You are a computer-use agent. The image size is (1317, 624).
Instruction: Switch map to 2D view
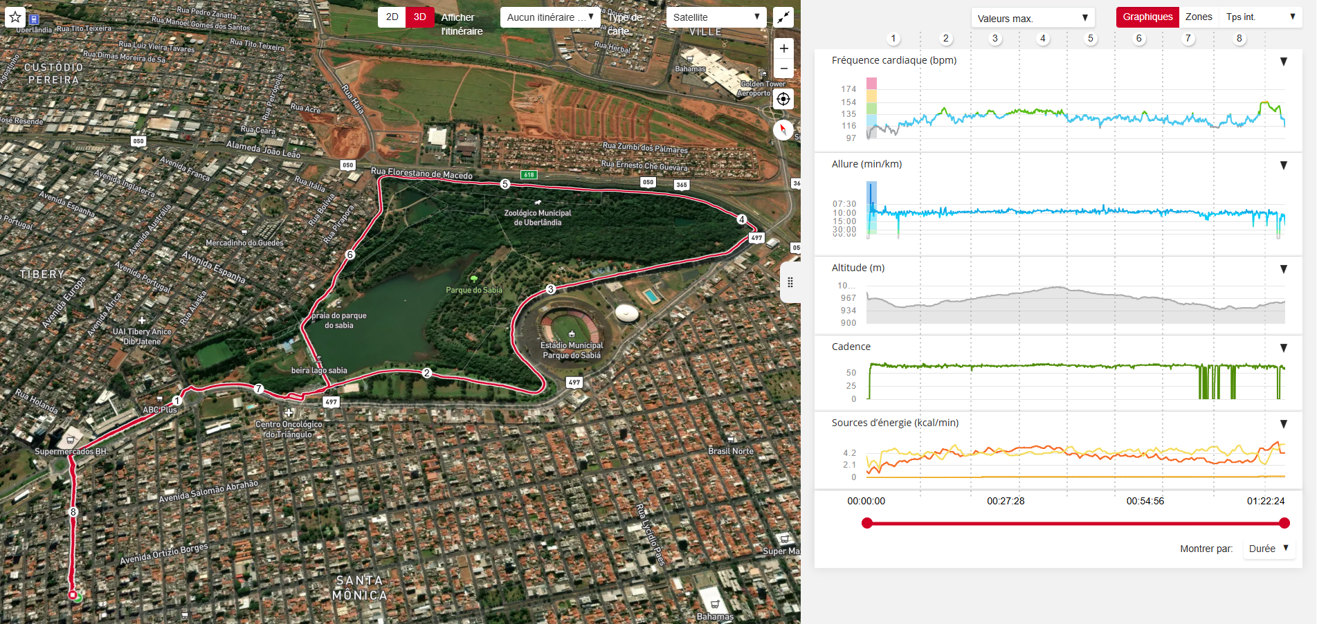coord(392,17)
